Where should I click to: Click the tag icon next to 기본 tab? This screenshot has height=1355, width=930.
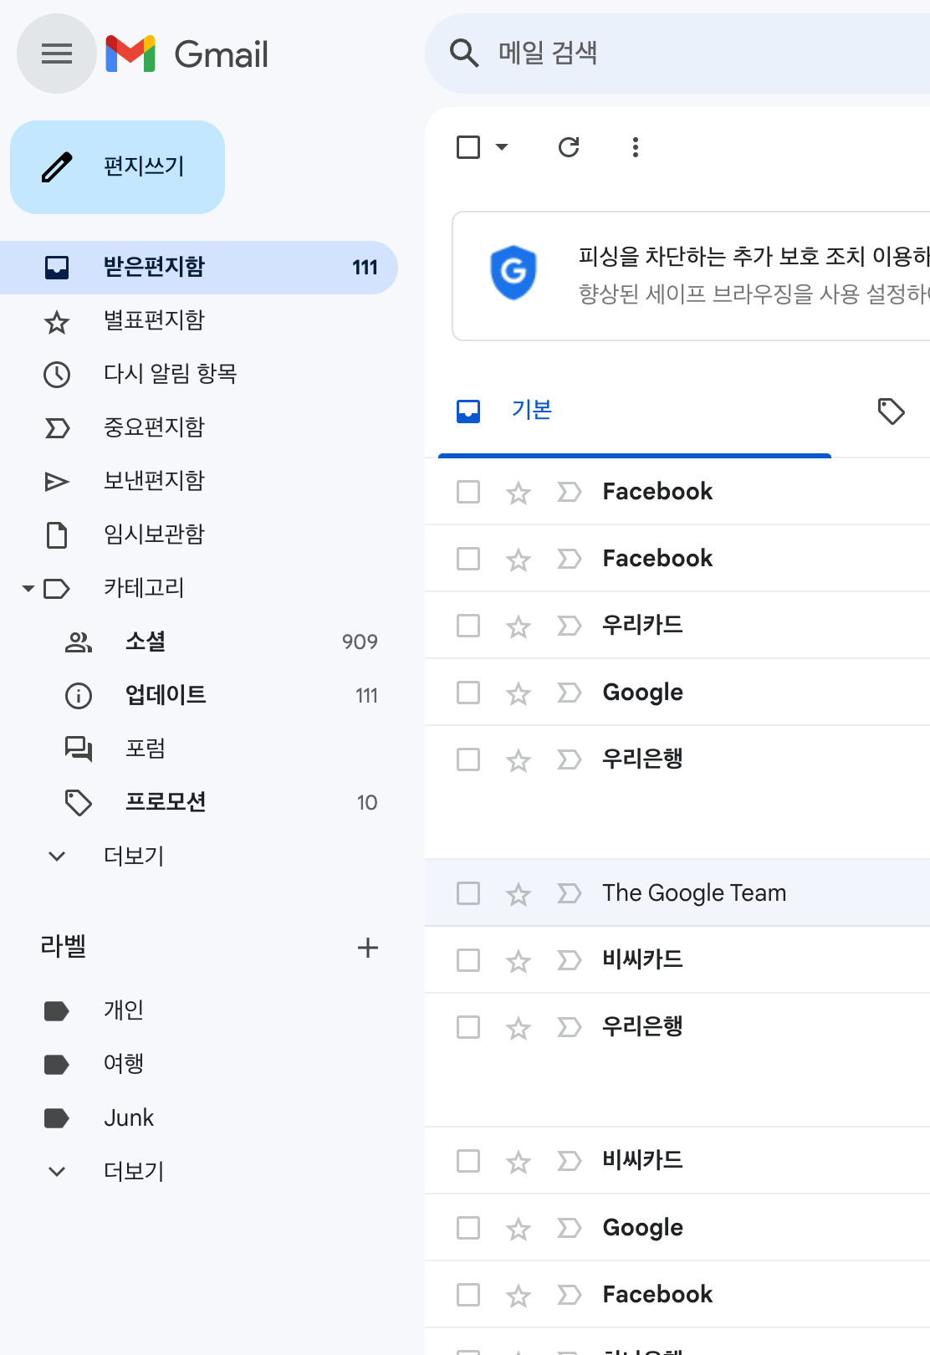click(x=892, y=411)
